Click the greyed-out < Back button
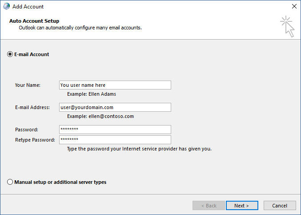The image size is (301, 215). coord(209,206)
